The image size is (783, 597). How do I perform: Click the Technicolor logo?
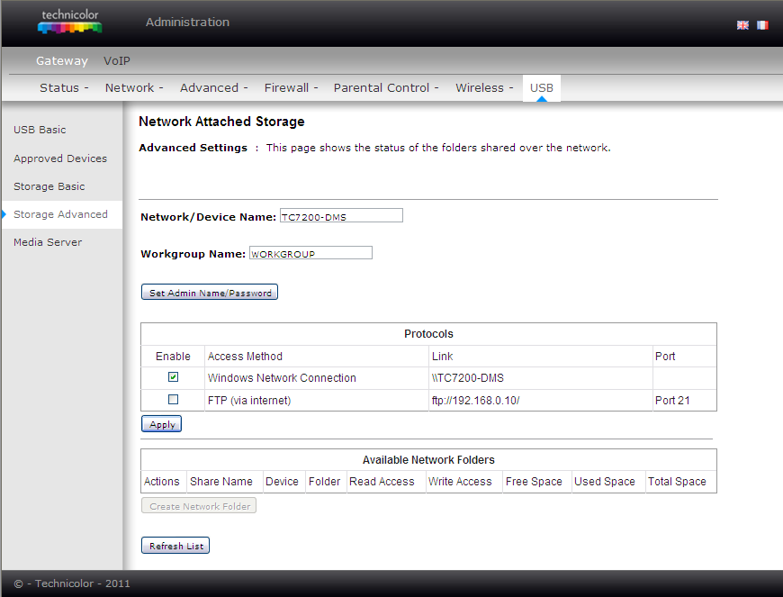pos(70,22)
